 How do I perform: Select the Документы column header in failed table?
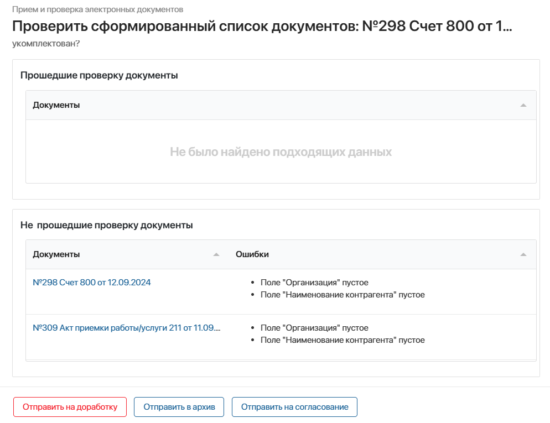[56, 254]
